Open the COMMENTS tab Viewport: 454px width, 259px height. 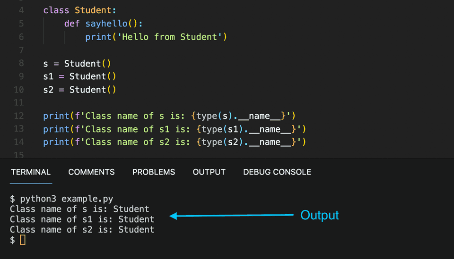(91, 172)
